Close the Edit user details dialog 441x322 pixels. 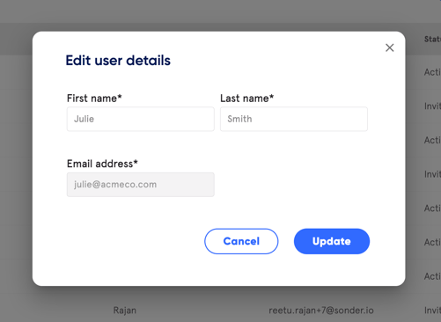coord(389,48)
